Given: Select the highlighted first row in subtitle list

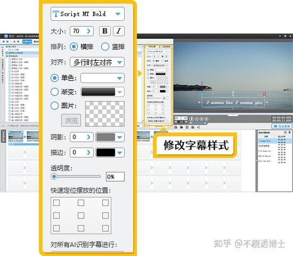Looking at the screenshot, I should click(274, 141).
